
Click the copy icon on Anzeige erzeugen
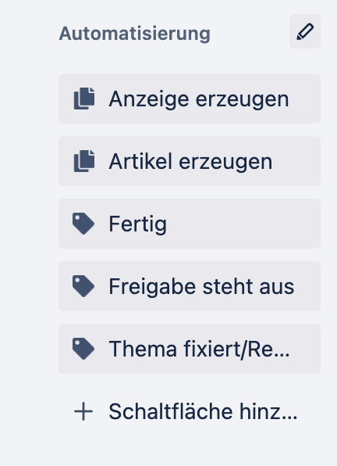click(84, 99)
